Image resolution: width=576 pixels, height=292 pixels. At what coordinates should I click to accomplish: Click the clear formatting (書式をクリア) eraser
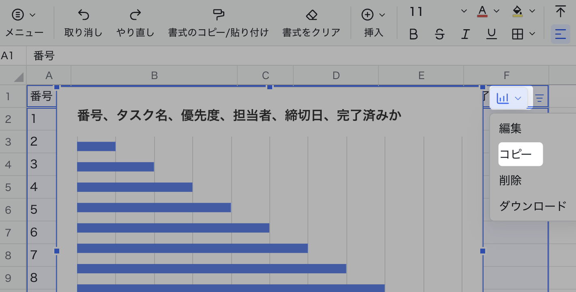point(311,15)
